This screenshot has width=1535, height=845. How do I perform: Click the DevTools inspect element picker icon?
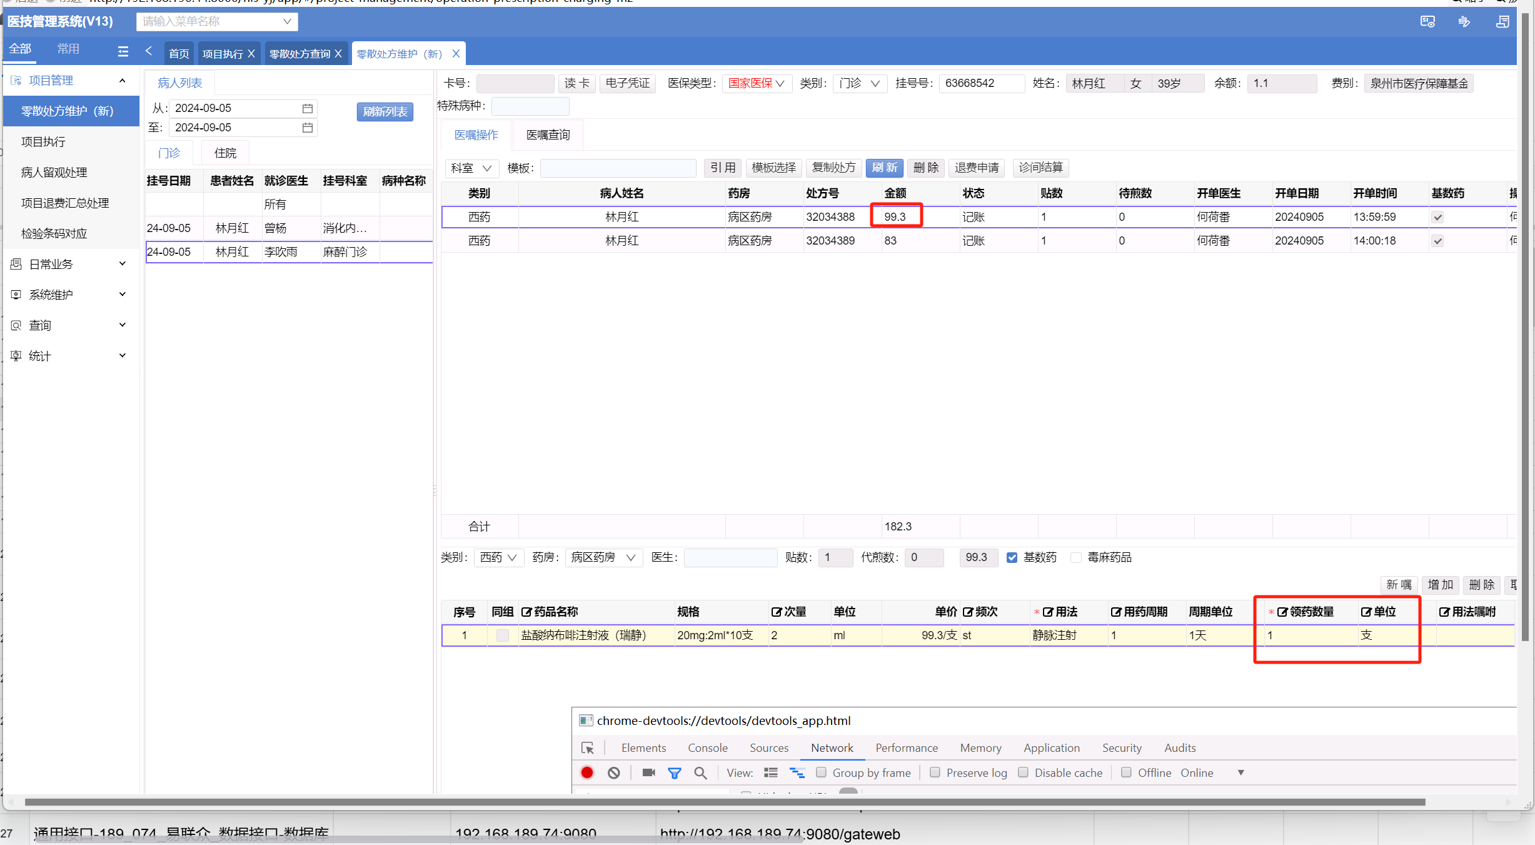click(x=588, y=748)
